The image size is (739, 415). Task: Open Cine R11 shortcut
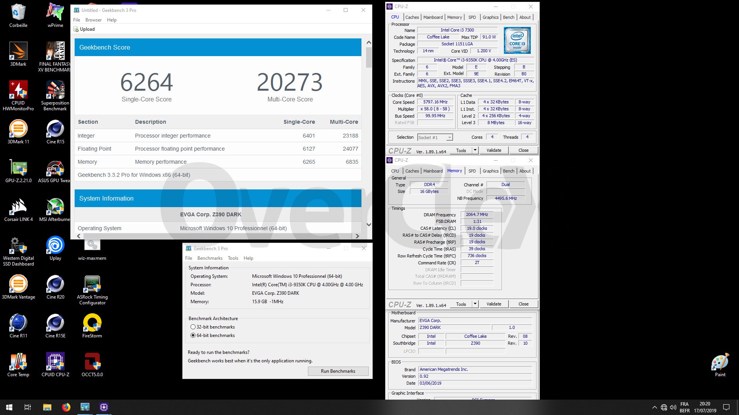click(x=18, y=326)
